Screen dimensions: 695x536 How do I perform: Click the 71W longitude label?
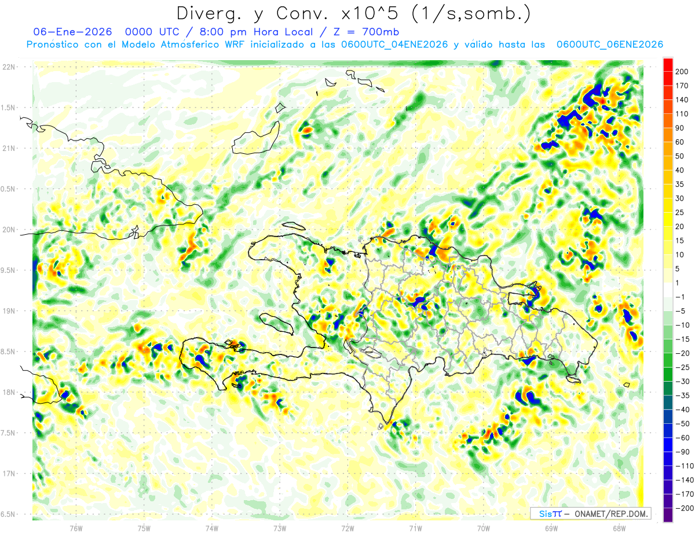415,528
